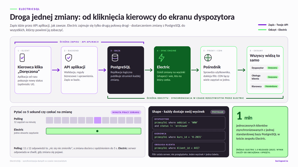Open the boringowl.io link
Image resolution: width=298 pixels, height=167 pixels.
point(282,161)
